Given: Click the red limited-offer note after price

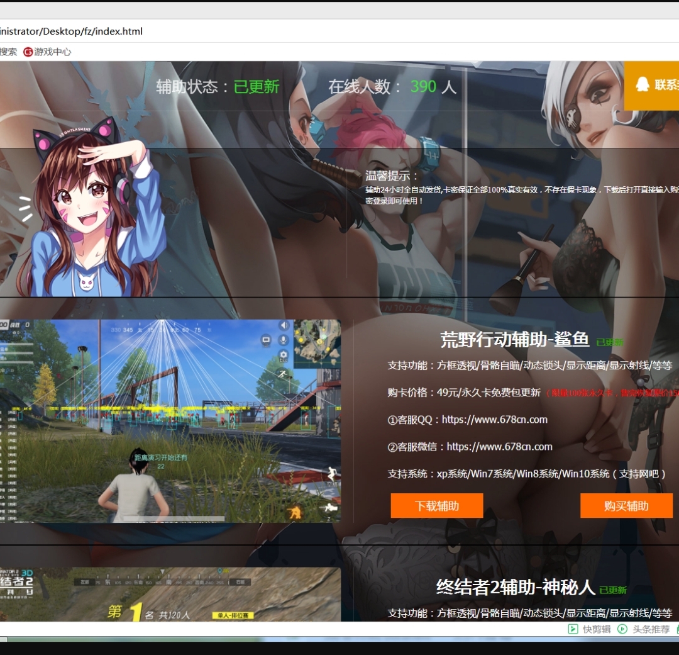Looking at the screenshot, I should [x=612, y=393].
